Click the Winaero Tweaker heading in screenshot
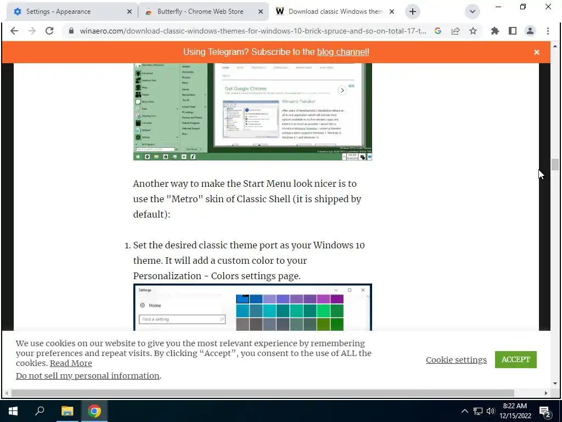 [x=299, y=102]
